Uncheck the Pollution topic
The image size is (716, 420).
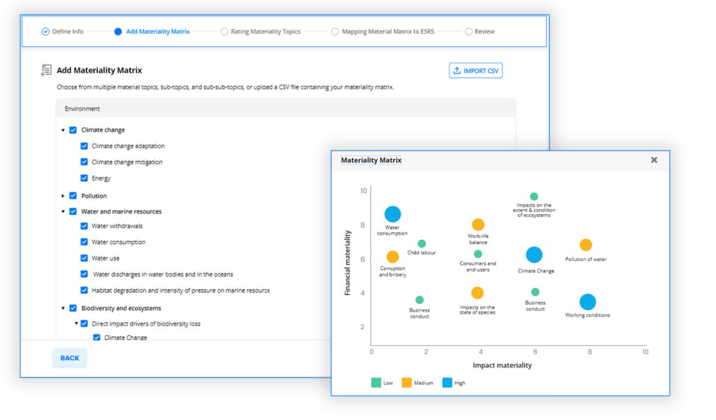click(x=73, y=195)
